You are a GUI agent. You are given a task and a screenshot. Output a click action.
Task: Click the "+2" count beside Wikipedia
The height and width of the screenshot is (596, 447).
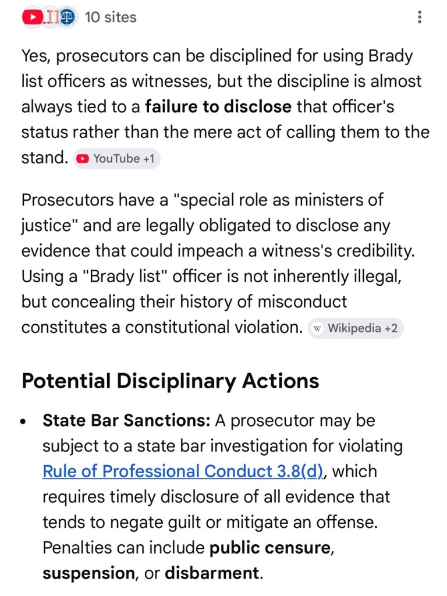(391, 328)
